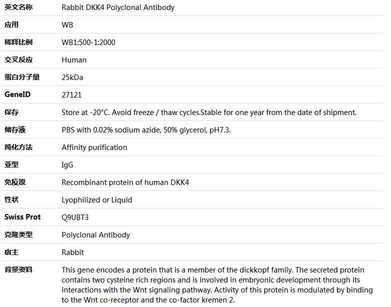
Task: Click the IgG isotype value
Action: coord(67,165)
